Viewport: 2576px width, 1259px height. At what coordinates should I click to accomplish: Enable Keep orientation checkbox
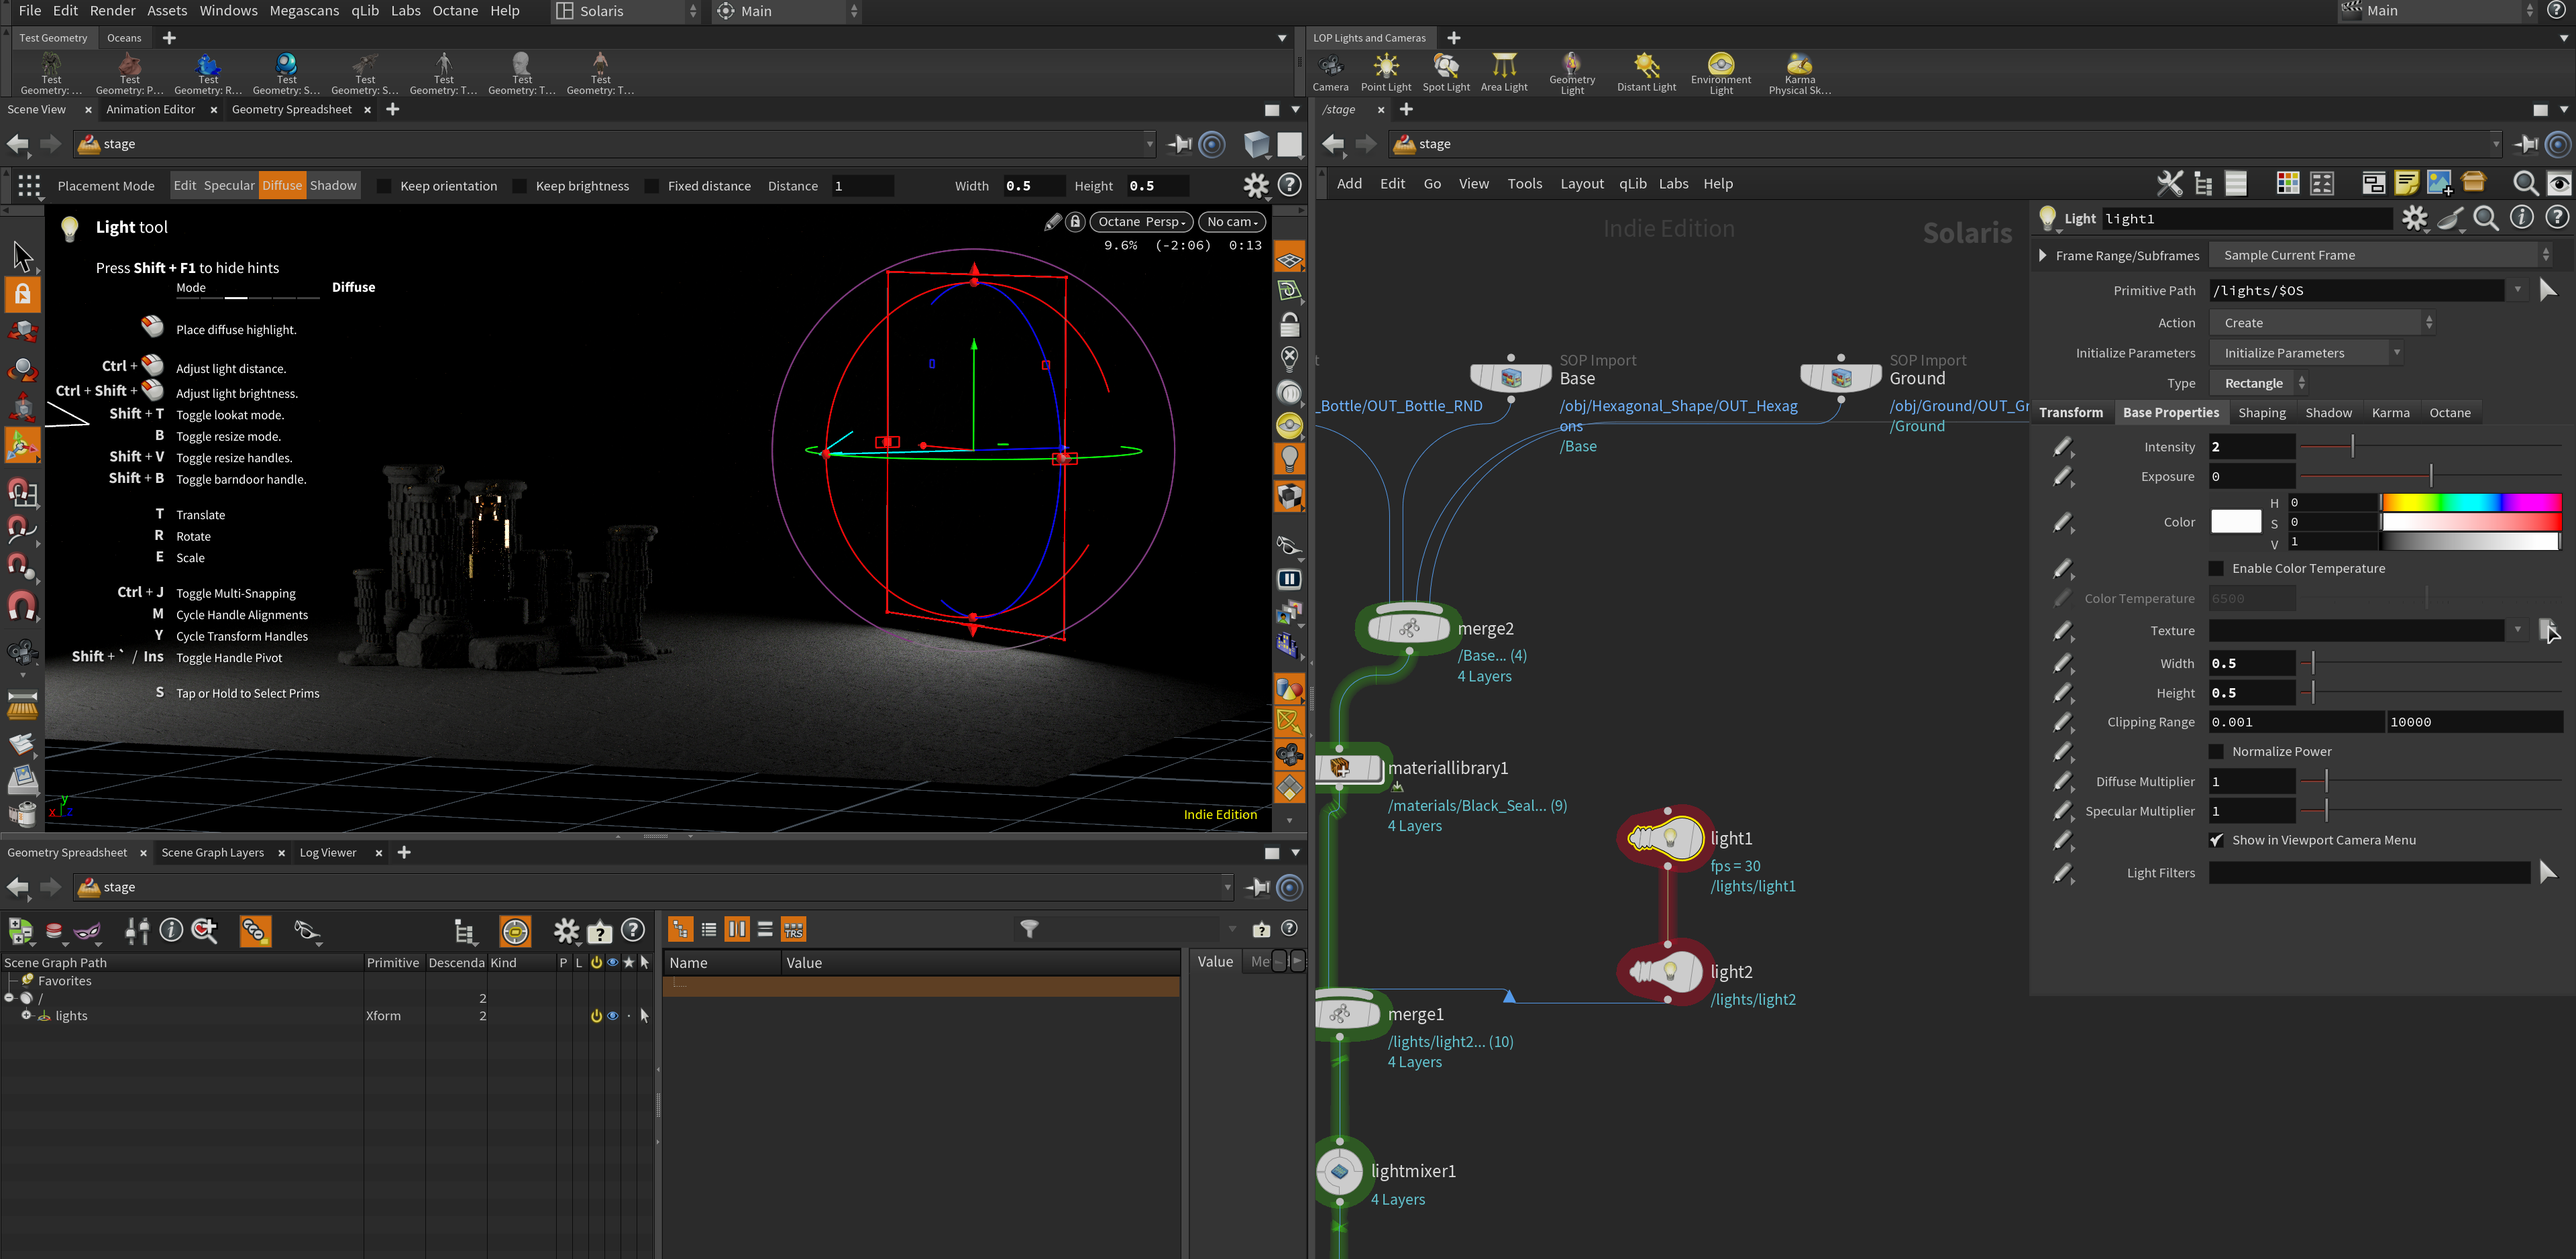pos(384,186)
